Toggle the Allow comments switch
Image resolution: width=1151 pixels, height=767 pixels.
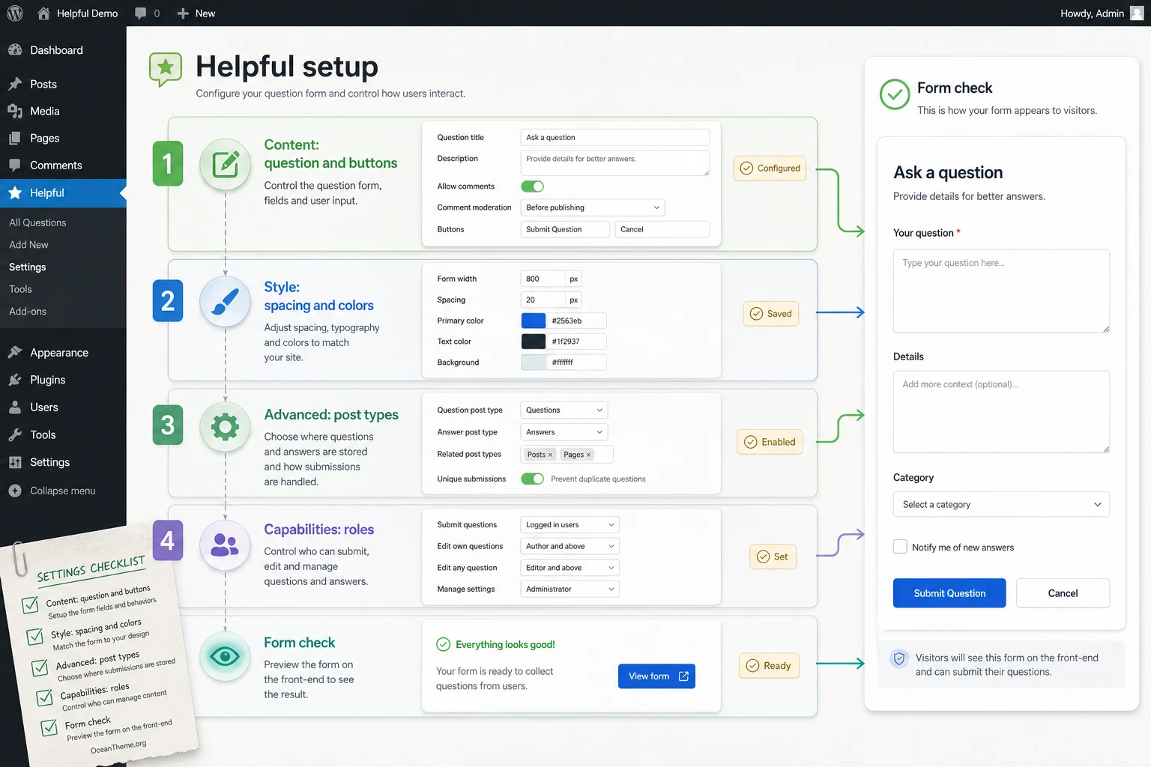coord(532,187)
